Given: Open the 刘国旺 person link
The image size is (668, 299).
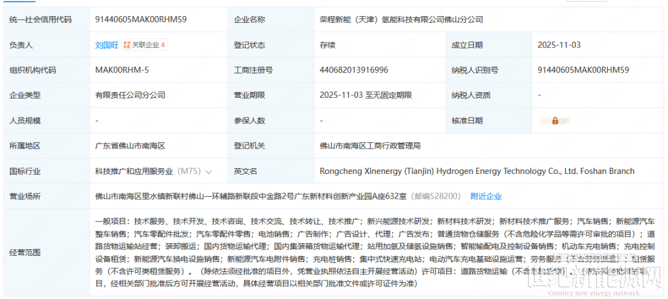Looking at the screenshot, I should coord(106,45).
